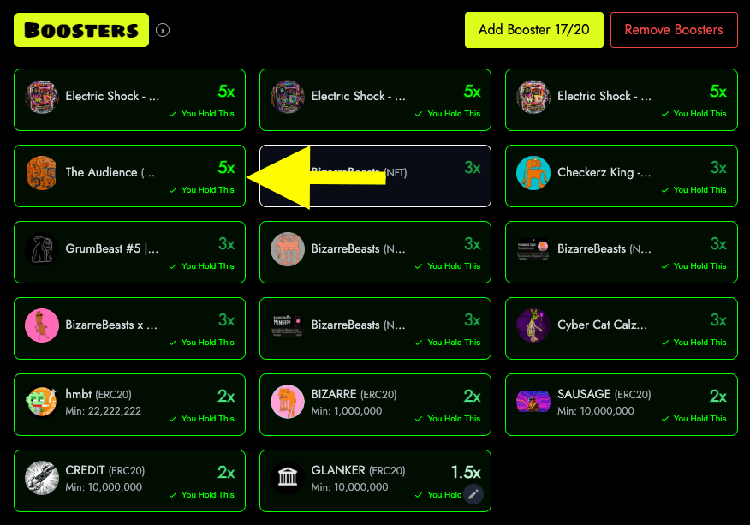Click the orange Checkerz King avatar icon

pyautogui.click(x=533, y=173)
